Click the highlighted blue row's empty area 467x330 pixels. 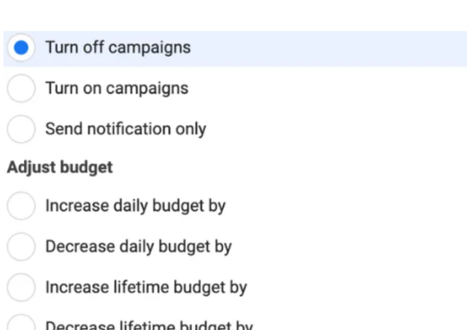pyautogui.click(x=328, y=48)
